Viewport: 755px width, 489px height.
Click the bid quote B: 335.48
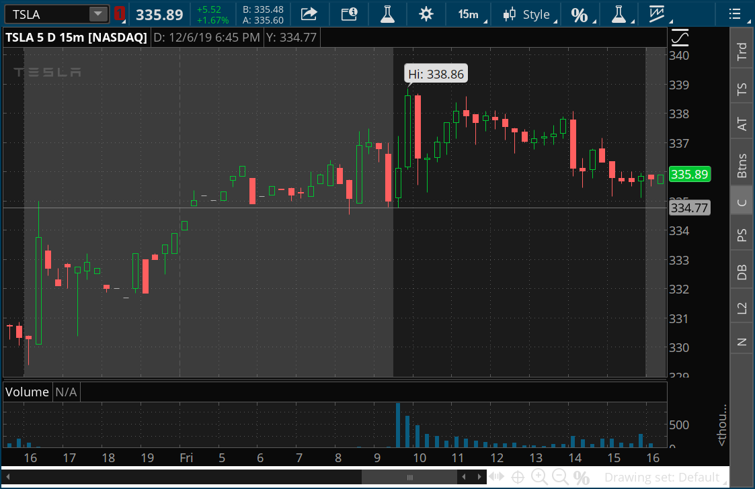pyautogui.click(x=263, y=9)
